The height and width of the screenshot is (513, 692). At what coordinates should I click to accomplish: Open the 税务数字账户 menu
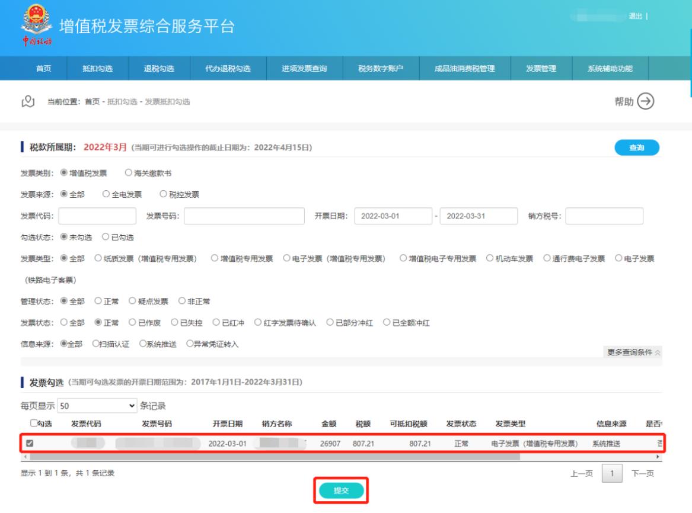(381, 69)
